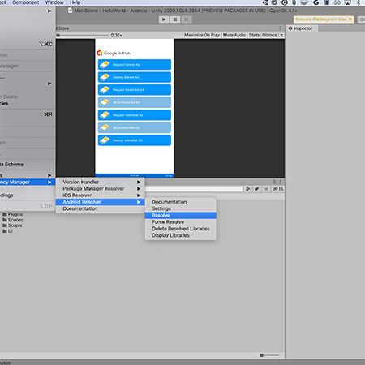Click the Show Interstitial Ad button
Image resolution: width=365 pixels, height=365 pixels.
pos(135,127)
